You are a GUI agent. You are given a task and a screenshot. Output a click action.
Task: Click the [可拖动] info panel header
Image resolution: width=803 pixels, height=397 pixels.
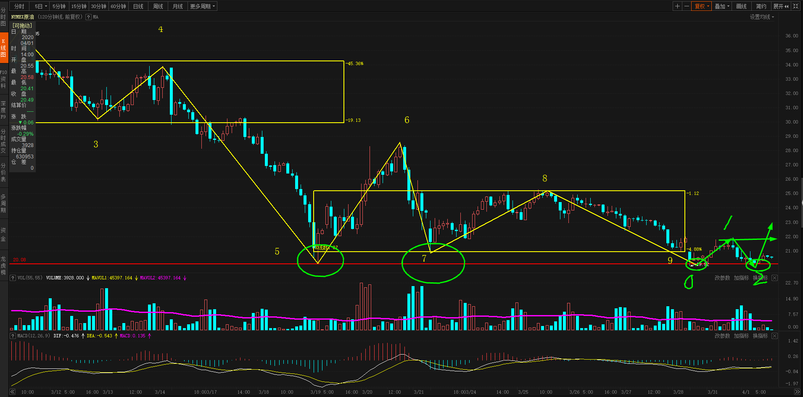coord(22,26)
